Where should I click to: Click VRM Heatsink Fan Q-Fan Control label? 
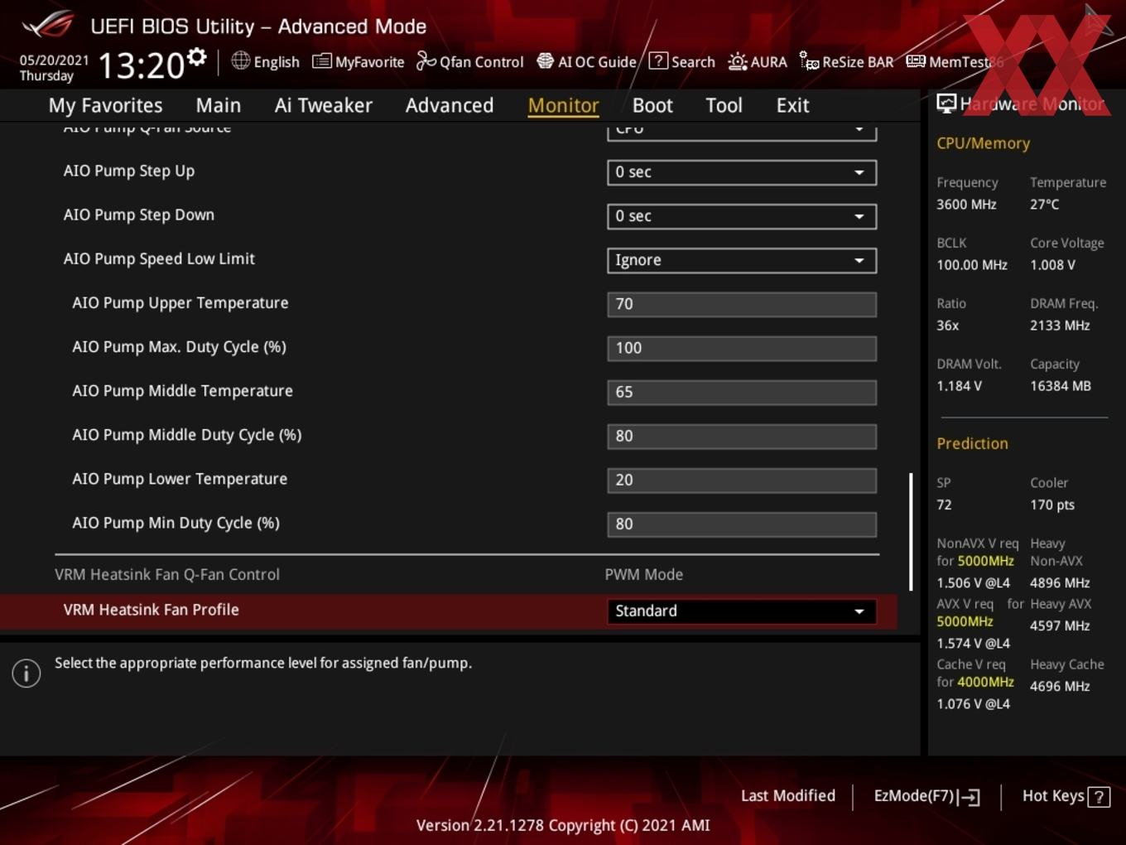coord(167,574)
